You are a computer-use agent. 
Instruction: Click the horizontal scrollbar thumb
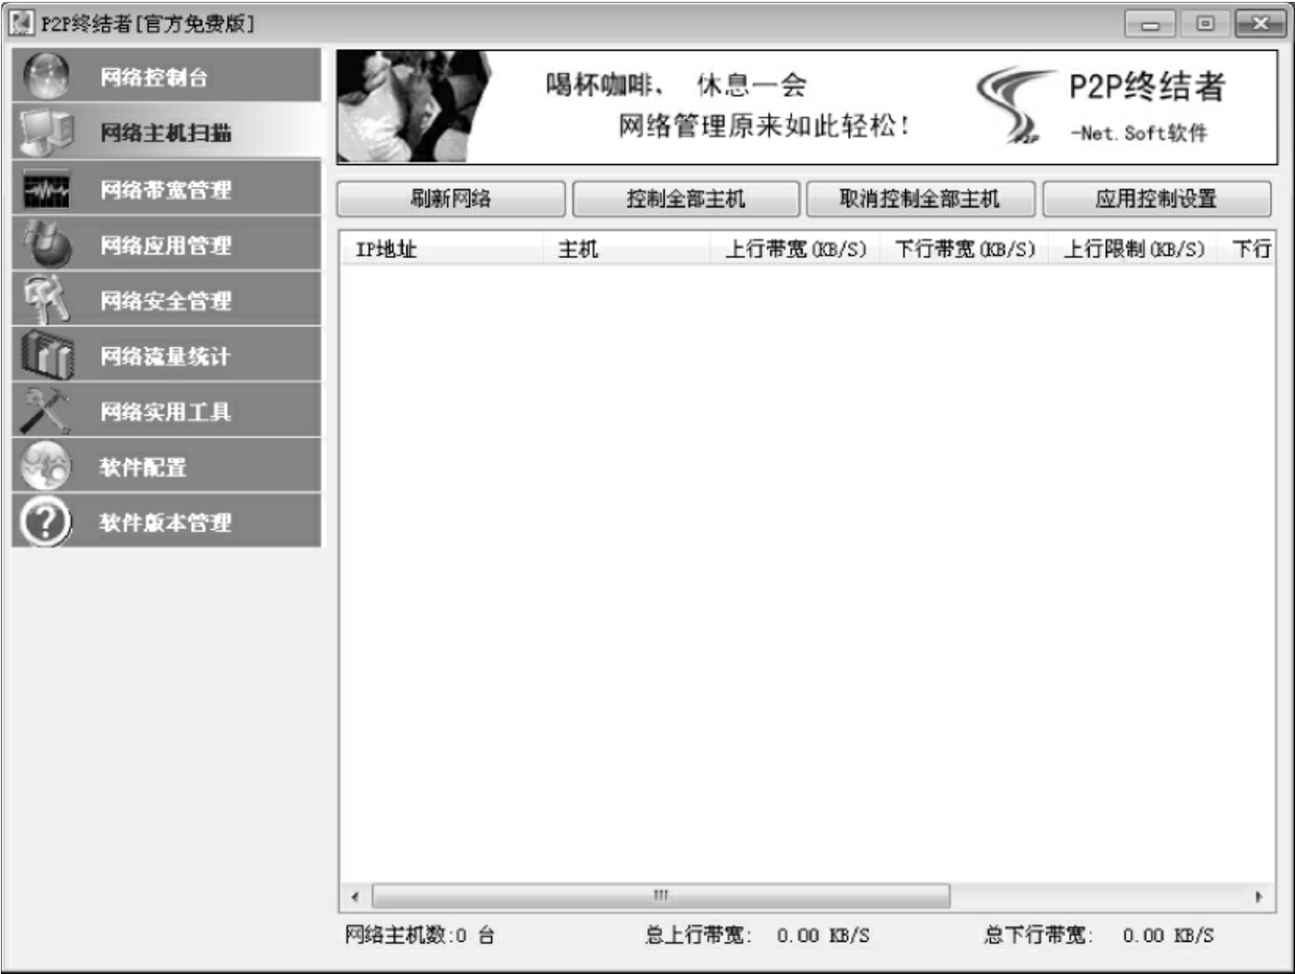pos(661,896)
